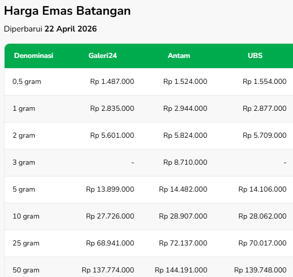Select UBS price Rp 14.106.000

tap(262, 189)
